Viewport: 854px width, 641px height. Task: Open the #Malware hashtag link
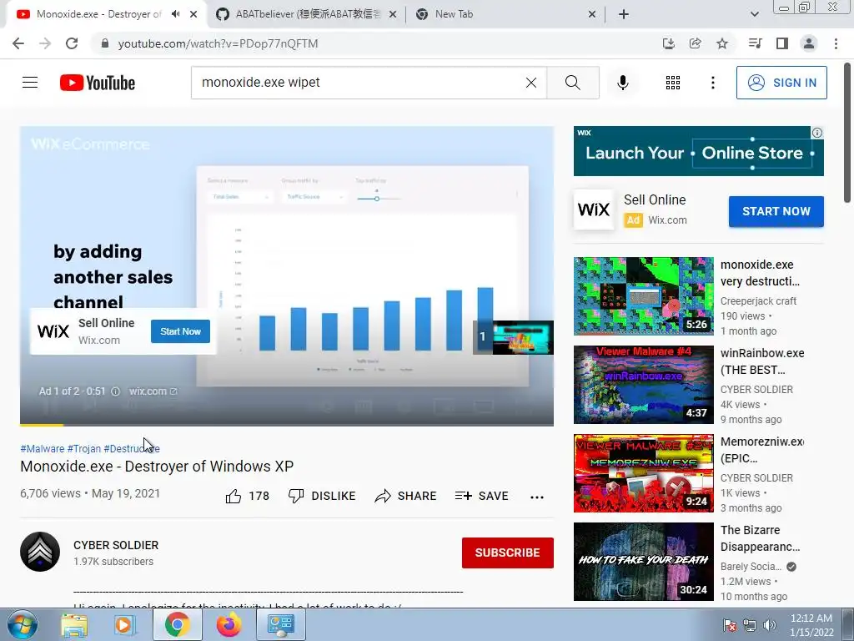43,448
